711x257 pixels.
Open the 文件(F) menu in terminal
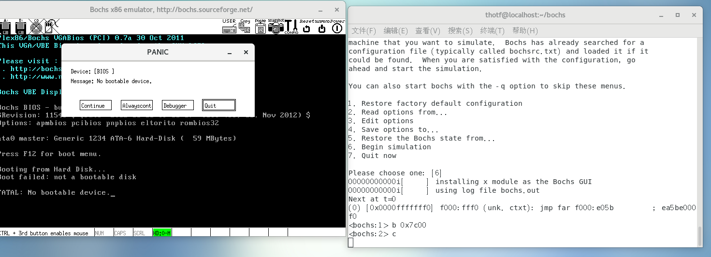(363, 31)
